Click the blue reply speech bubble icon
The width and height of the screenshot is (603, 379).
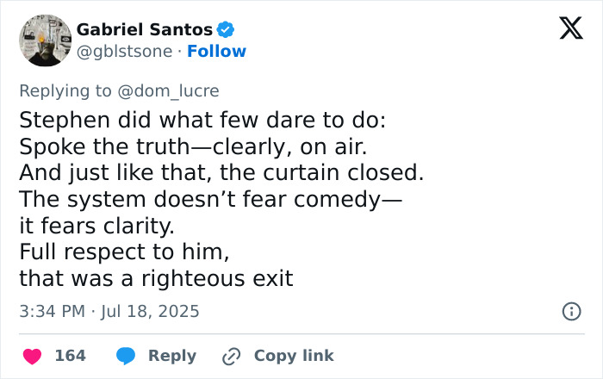tap(126, 356)
